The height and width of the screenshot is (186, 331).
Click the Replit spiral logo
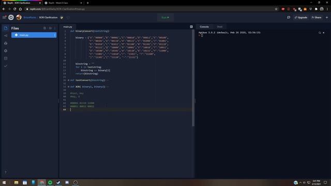[x=11, y=17]
